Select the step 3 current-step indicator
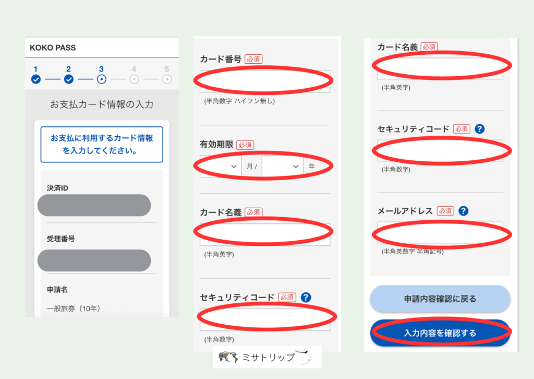The height and width of the screenshot is (379, 534). click(x=101, y=79)
